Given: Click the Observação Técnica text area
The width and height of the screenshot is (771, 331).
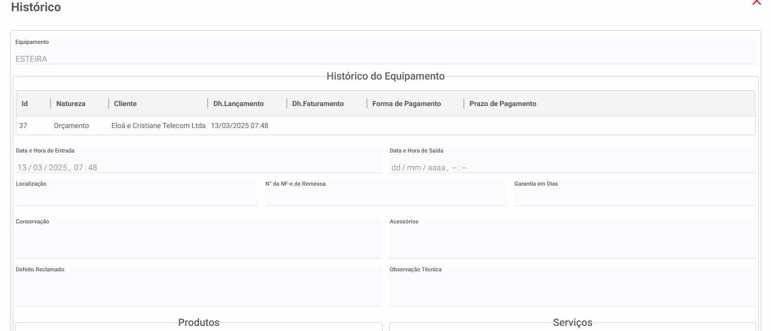Looking at the screenshot, I should coord(573,286).
